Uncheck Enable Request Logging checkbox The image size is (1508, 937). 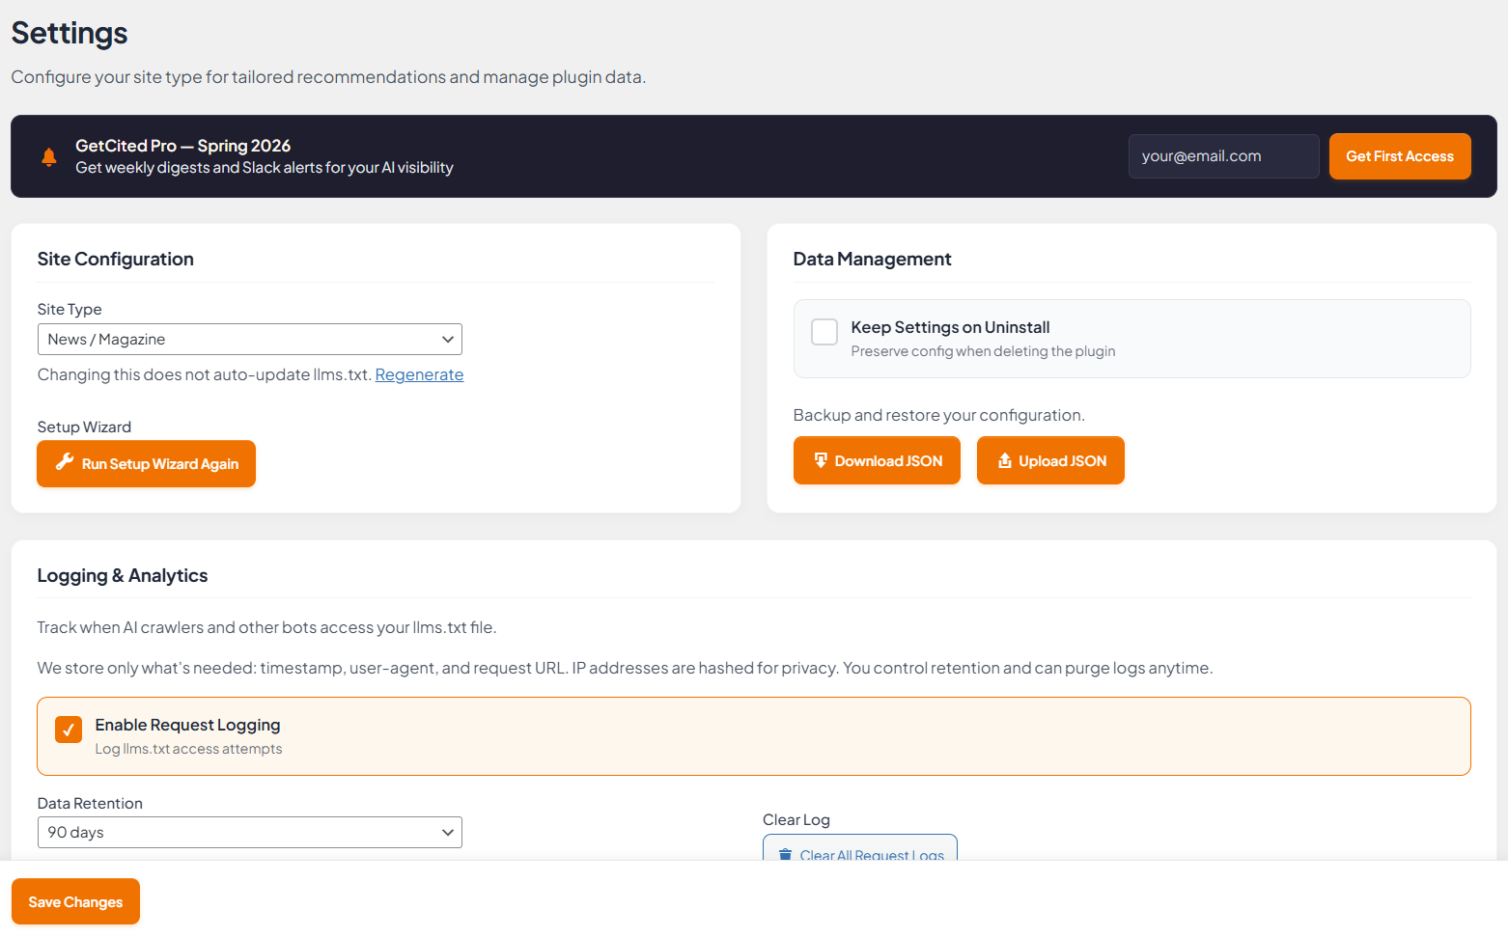(69, 730)
